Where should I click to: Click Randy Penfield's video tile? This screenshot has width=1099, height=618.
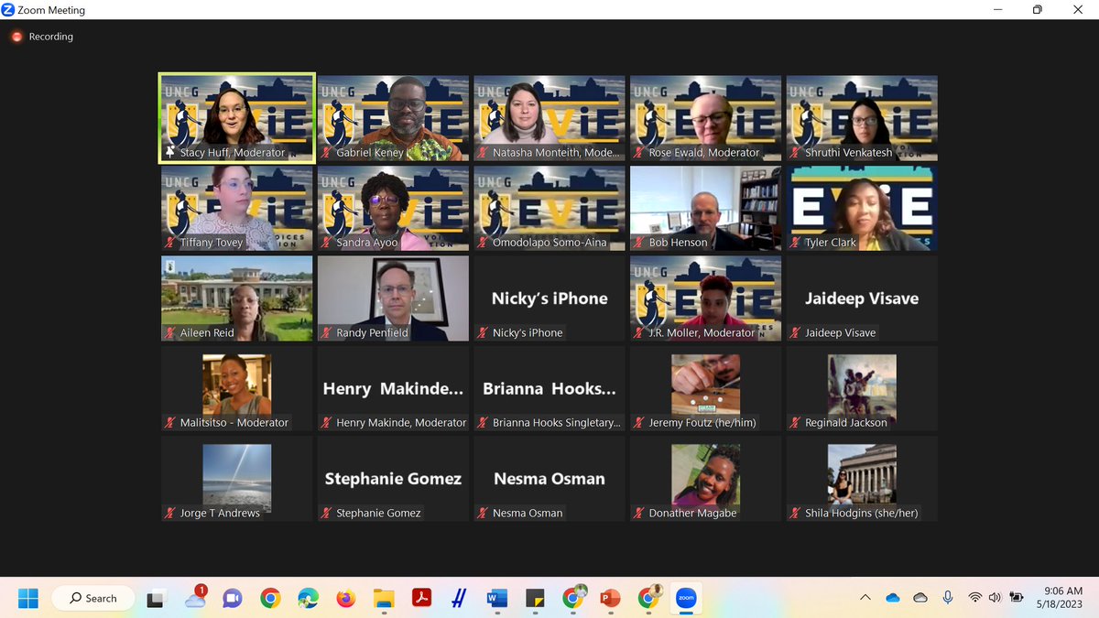tap(393, 298)
